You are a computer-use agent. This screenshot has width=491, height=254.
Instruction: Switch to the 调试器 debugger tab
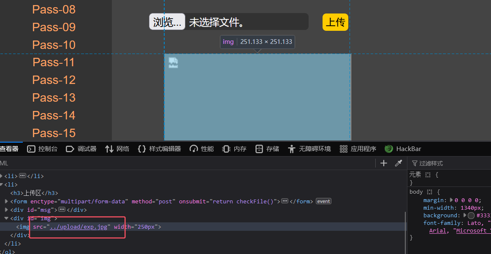tap(81, 149)
